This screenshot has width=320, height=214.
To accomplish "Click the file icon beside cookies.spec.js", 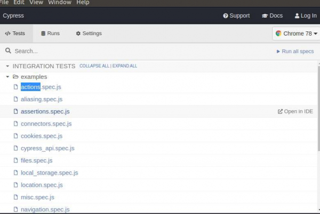I will click(15, 136).
